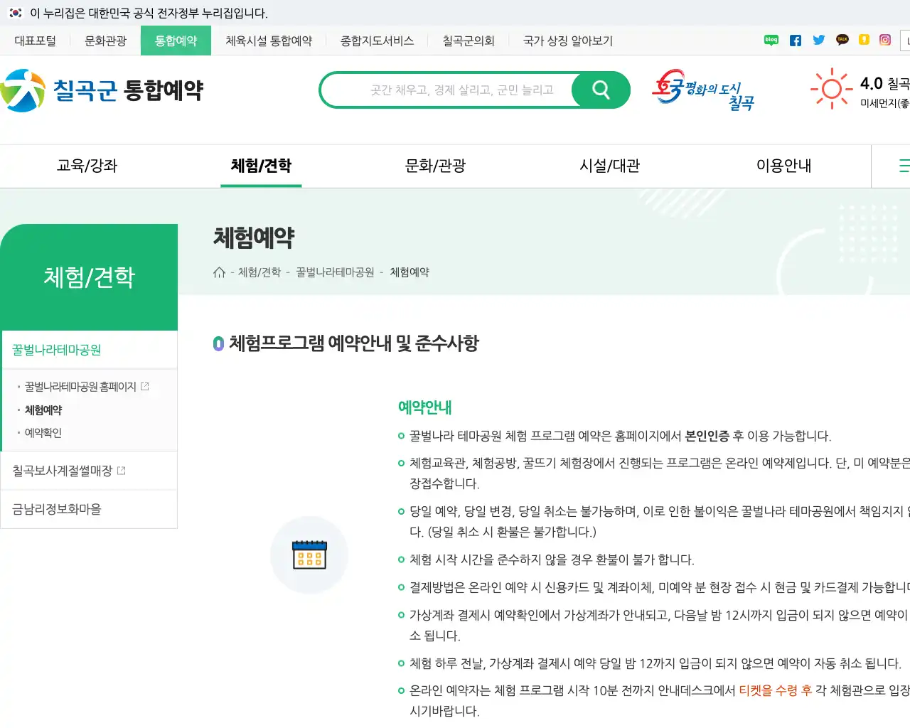Click the Instagram icon

pyautogui.click(x=884, y=40)
